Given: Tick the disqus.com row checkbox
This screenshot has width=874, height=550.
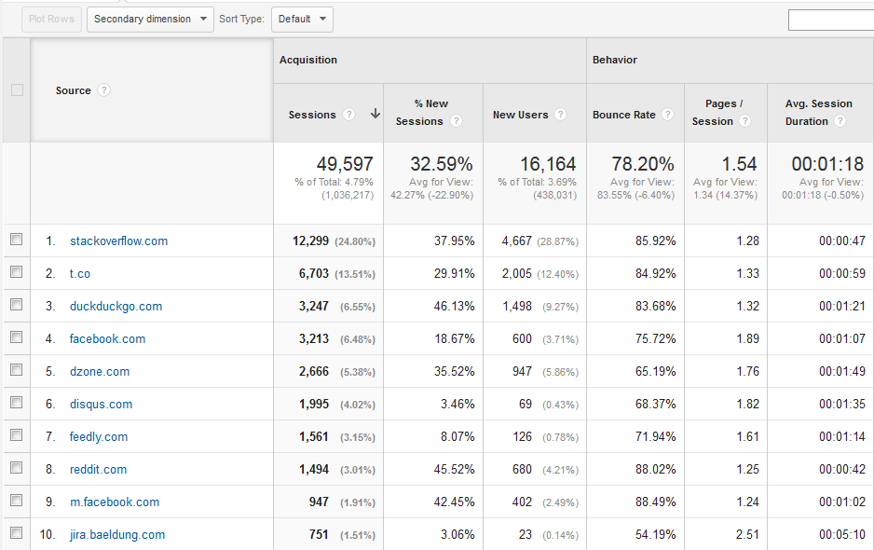Looking at the screenshot, I should (17, 402).
